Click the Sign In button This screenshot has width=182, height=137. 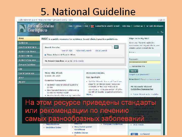tap(133, 71)
